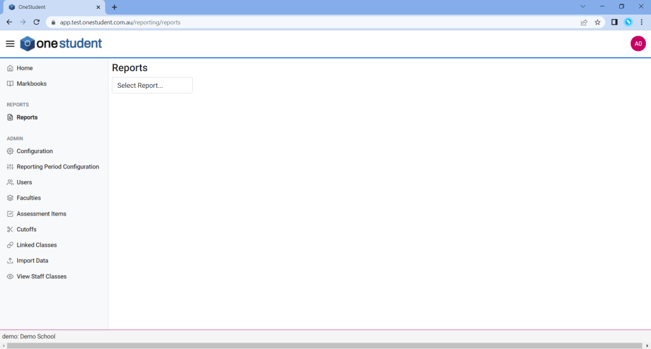The height and width of the screenshot is (349, 651).
Task: Click the OneStudent logo
Action: click(61, 44)
